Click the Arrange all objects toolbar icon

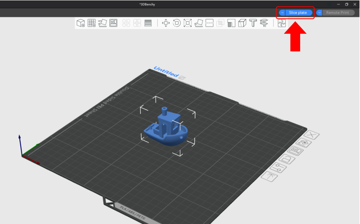point(113,23)
